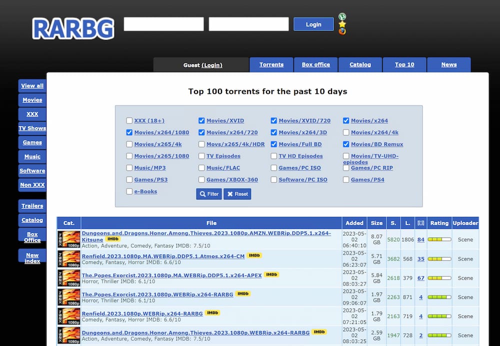Click IMDb badge on Dungeons.and.Dragons Kitsune row

coord(112,239)
